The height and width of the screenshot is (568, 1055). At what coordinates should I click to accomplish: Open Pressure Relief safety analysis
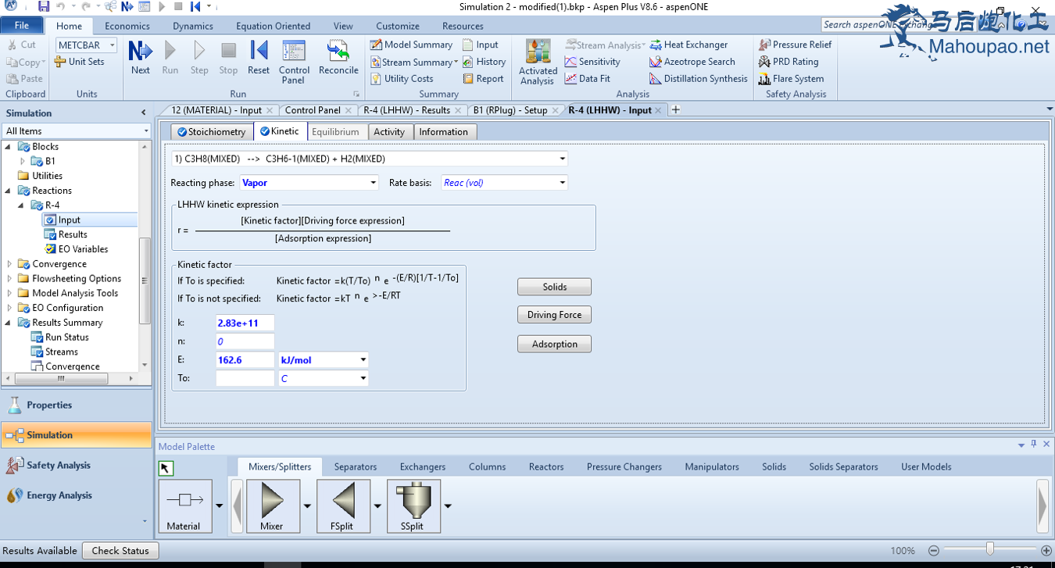point(795,45)
